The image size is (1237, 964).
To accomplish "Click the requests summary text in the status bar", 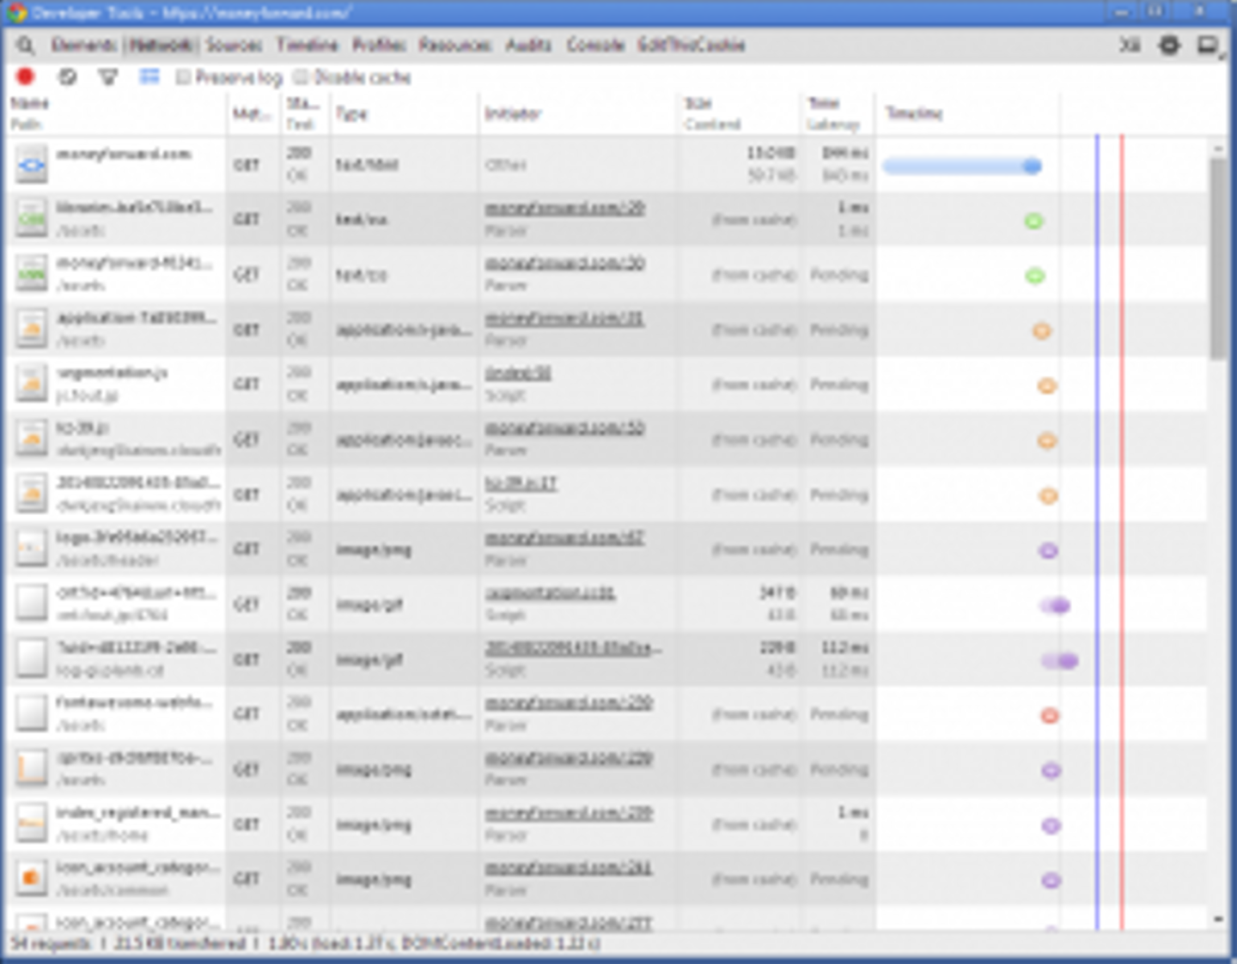I will click(x=305, y=944).
